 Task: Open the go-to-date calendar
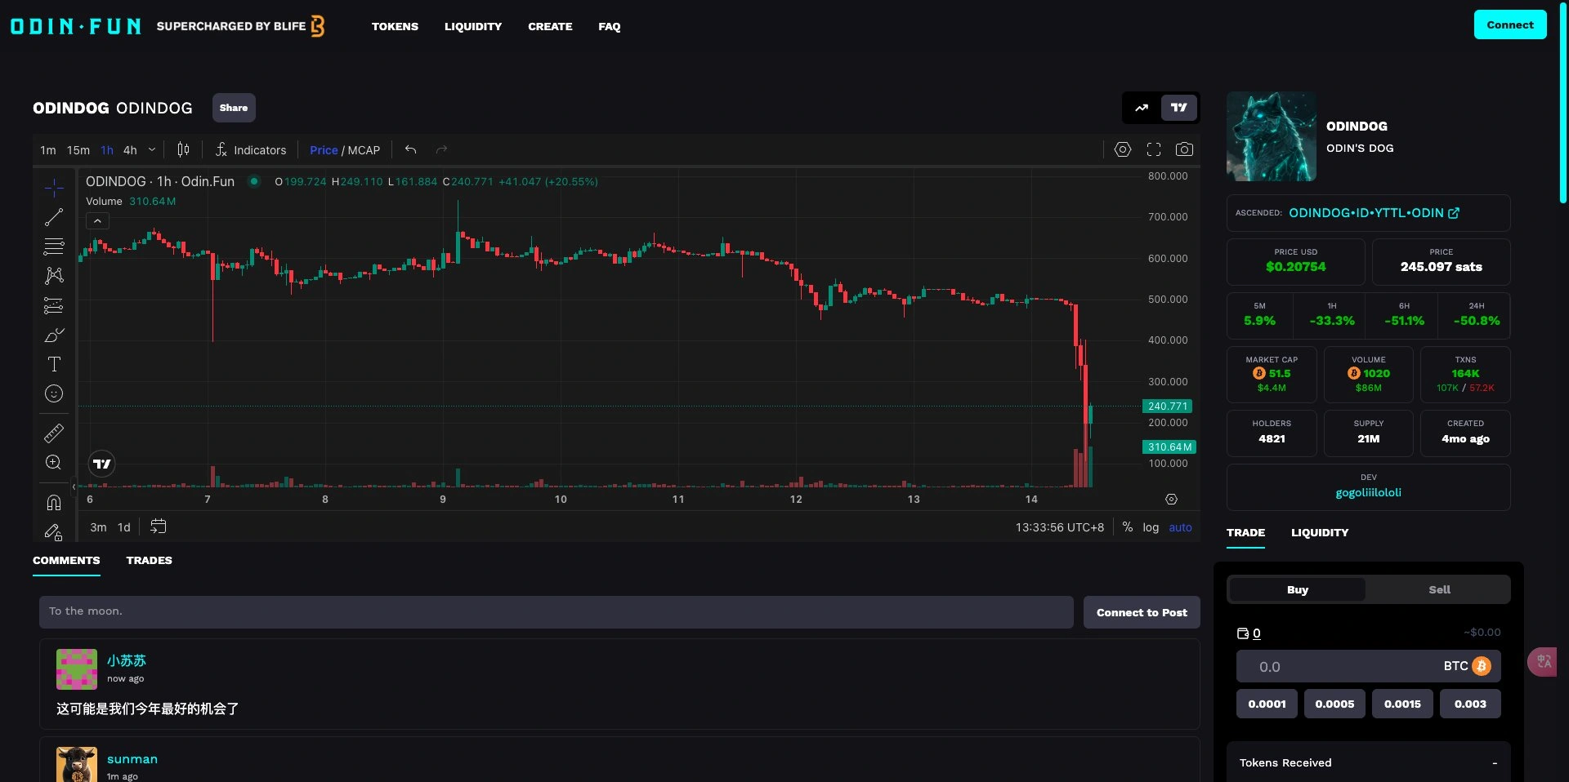[159, 527]
